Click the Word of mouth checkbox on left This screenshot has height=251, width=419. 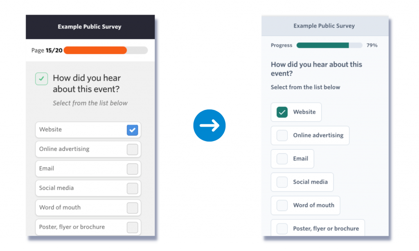[x=132, y=208]
